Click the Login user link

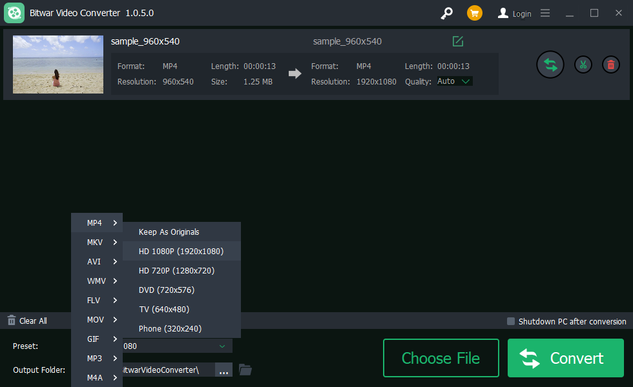[514, 14]
